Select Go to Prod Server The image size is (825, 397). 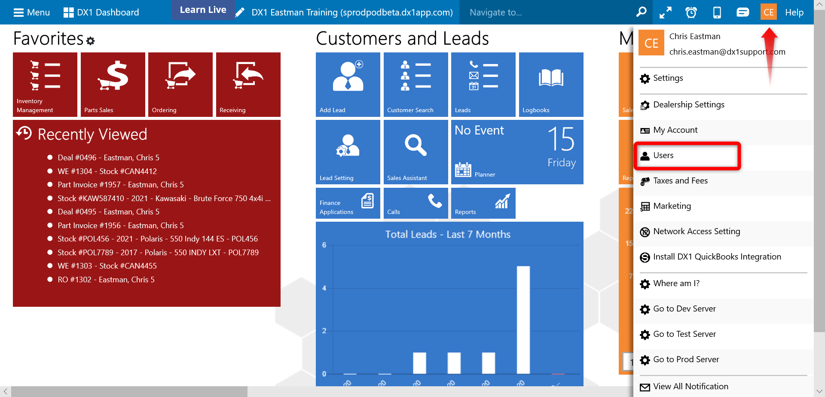point(724,360)
